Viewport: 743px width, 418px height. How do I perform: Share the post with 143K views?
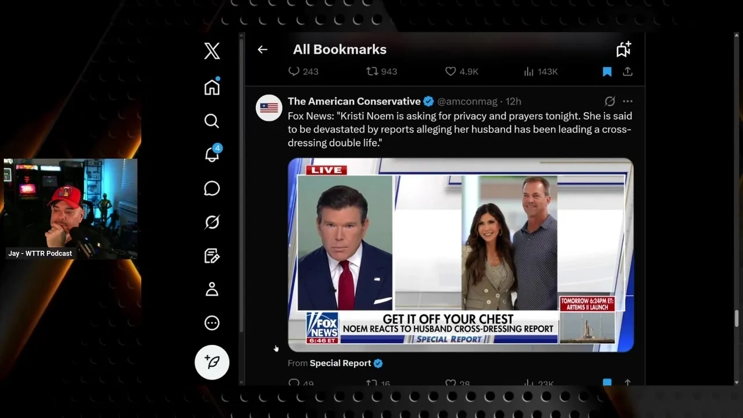point(627,71)
